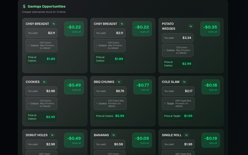Click the Savings Opportunities heading

coord(46,6)
